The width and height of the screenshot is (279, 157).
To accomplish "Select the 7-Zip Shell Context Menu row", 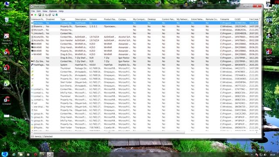I will tap(145, 61).
